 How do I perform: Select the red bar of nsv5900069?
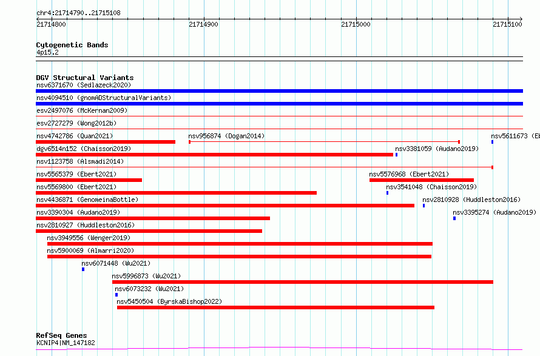point(239,257)
